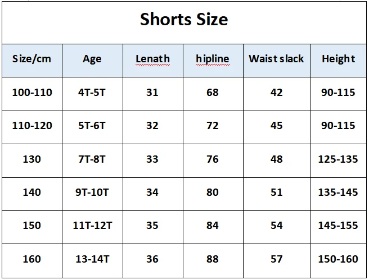Screen dimensions: 369x280
Task: Select the "13-14T" age cell
Action: (x=92, y=259)
